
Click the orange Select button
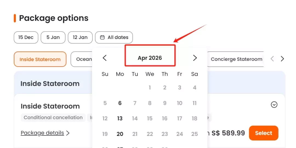pos(264,133)
